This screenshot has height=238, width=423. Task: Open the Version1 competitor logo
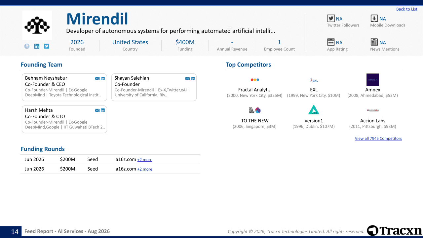pyautogui.click(x=314, y=110)
